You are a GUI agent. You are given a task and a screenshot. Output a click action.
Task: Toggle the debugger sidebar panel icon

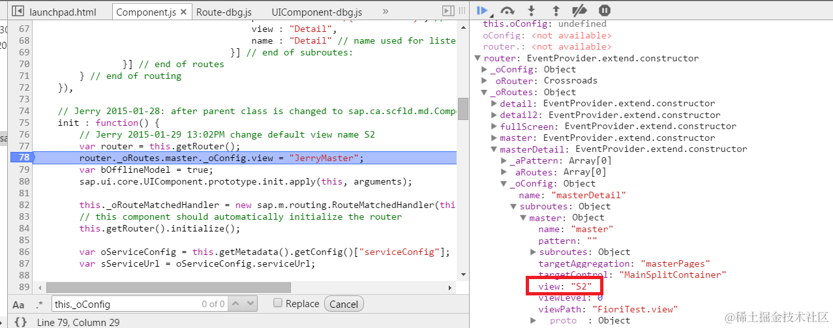(x=448, y=11)
